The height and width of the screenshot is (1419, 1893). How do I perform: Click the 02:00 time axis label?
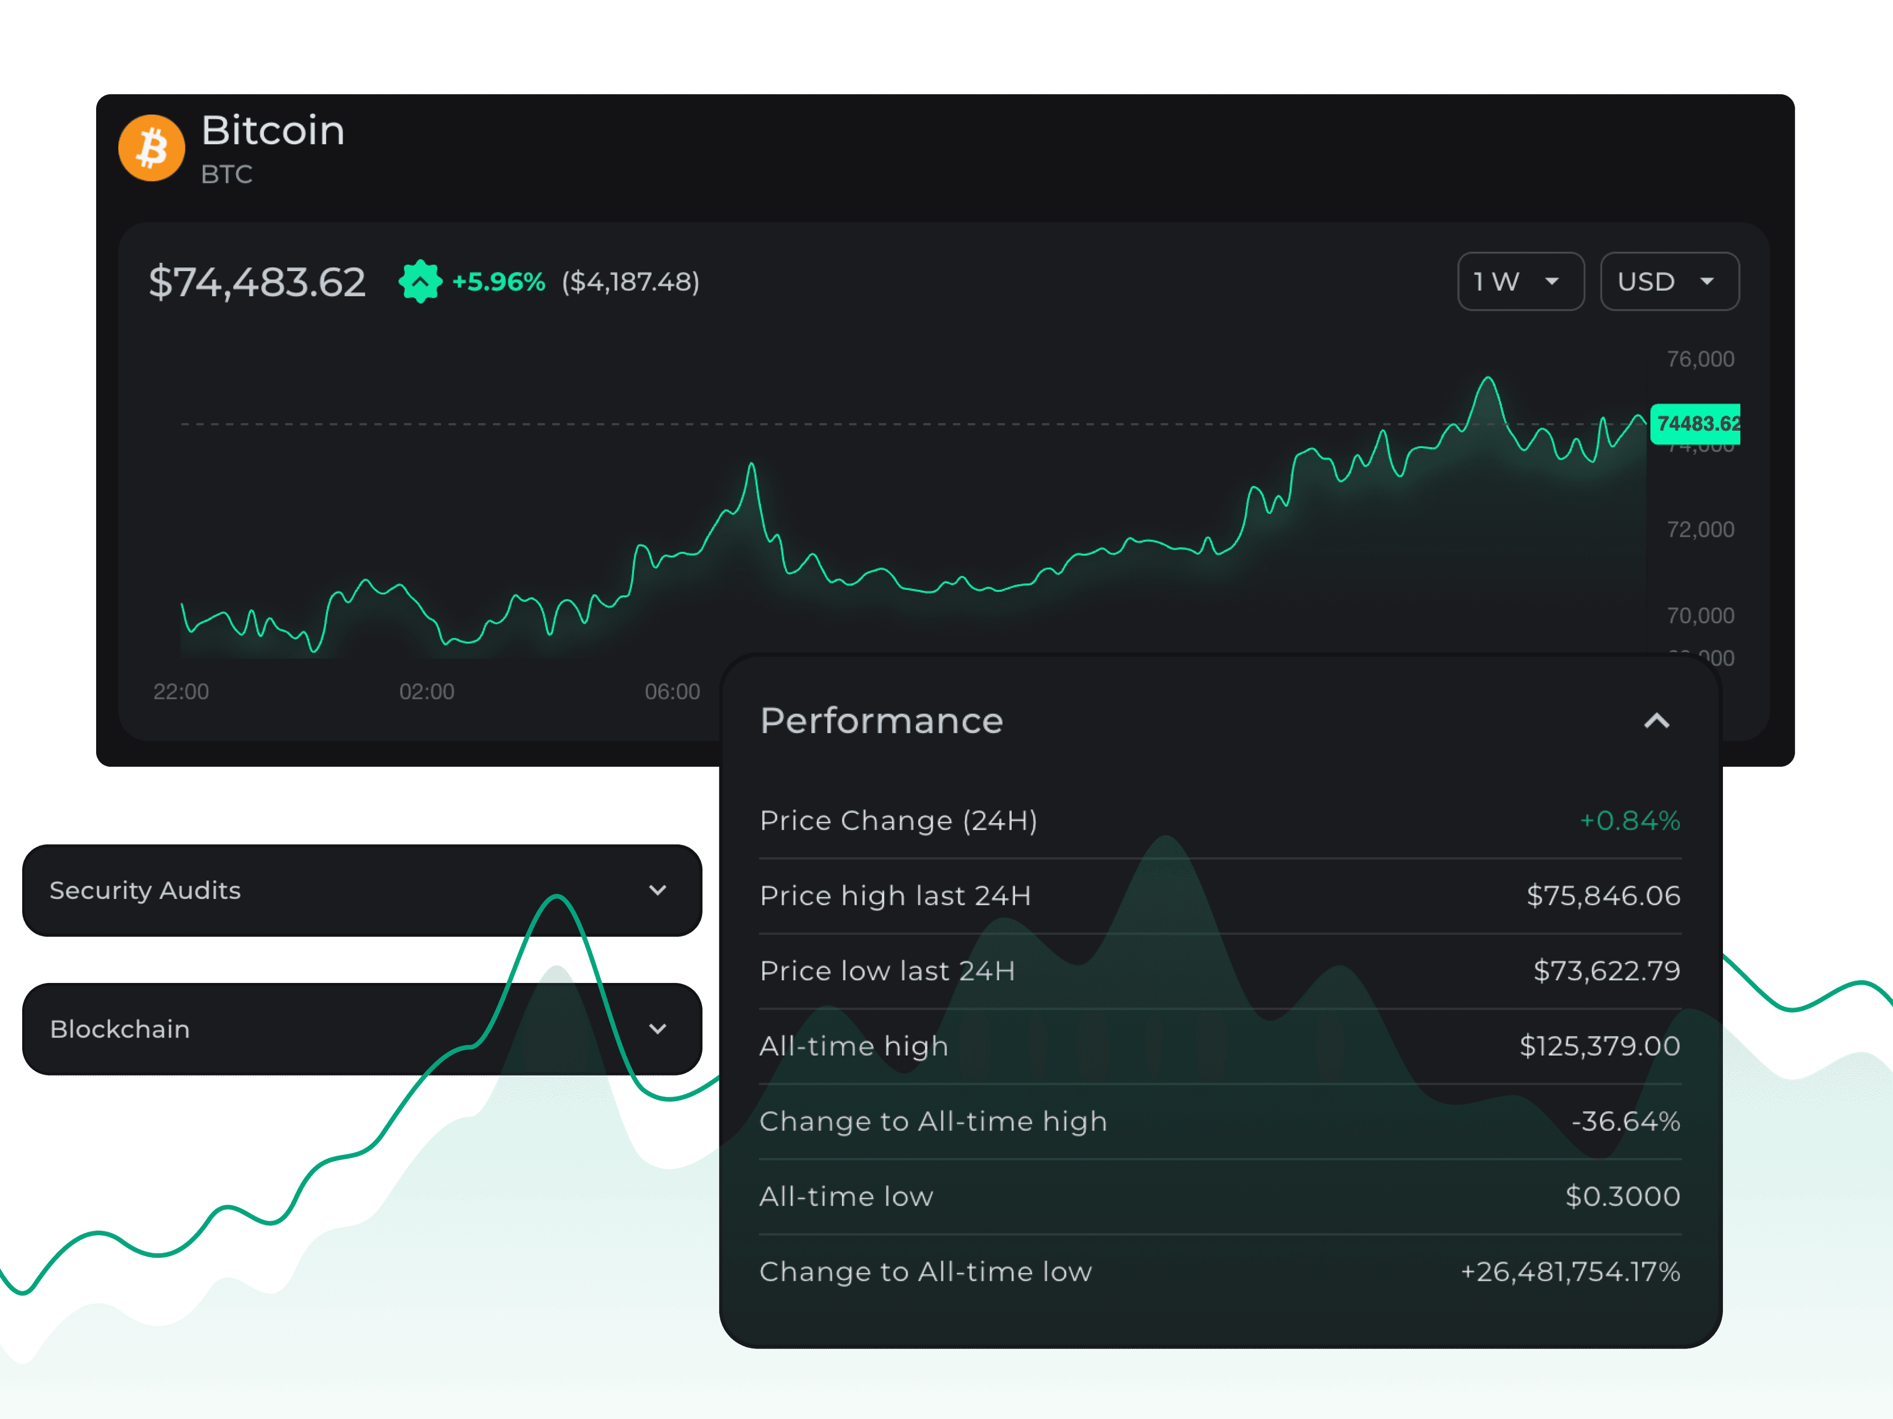(x=426, y=692)
